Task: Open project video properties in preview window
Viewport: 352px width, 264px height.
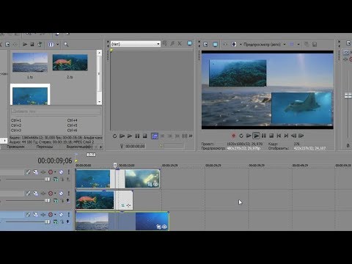Action: coord(205,44)
